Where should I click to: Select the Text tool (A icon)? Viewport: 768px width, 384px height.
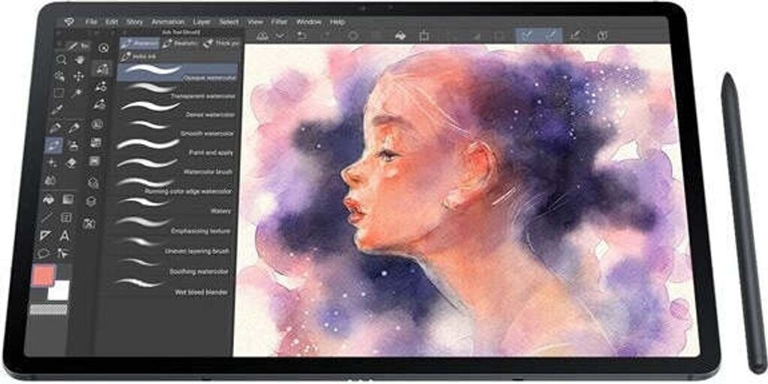pos(64,236)
